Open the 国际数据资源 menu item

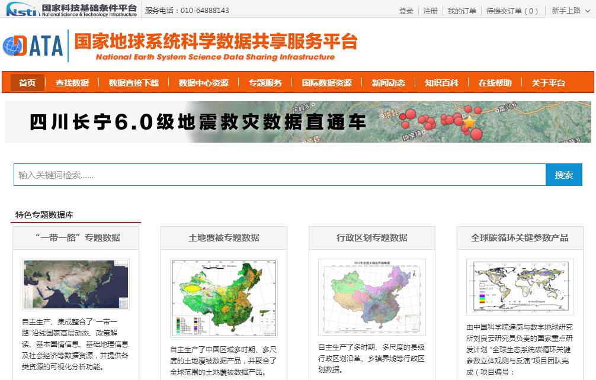(327, 83)
